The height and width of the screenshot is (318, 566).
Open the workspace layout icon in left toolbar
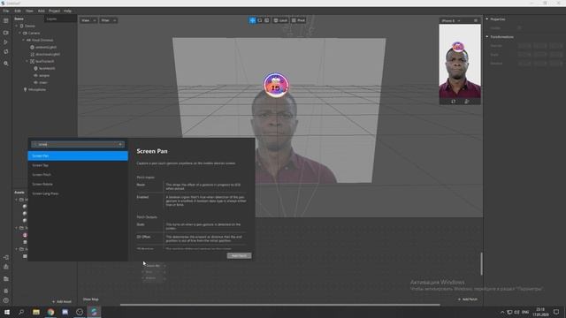(6, 21)
